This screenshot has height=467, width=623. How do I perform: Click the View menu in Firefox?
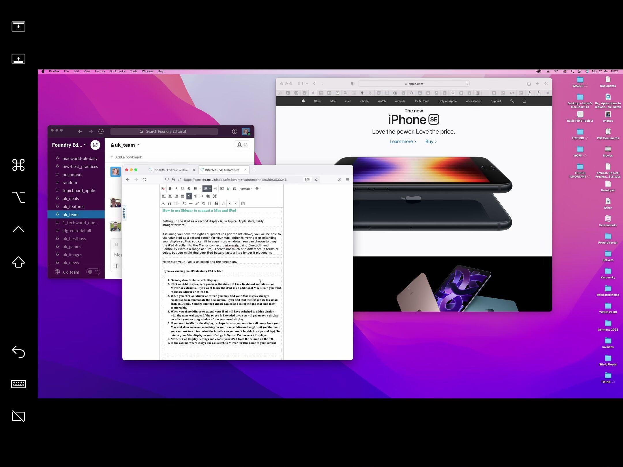coord(87,71)
